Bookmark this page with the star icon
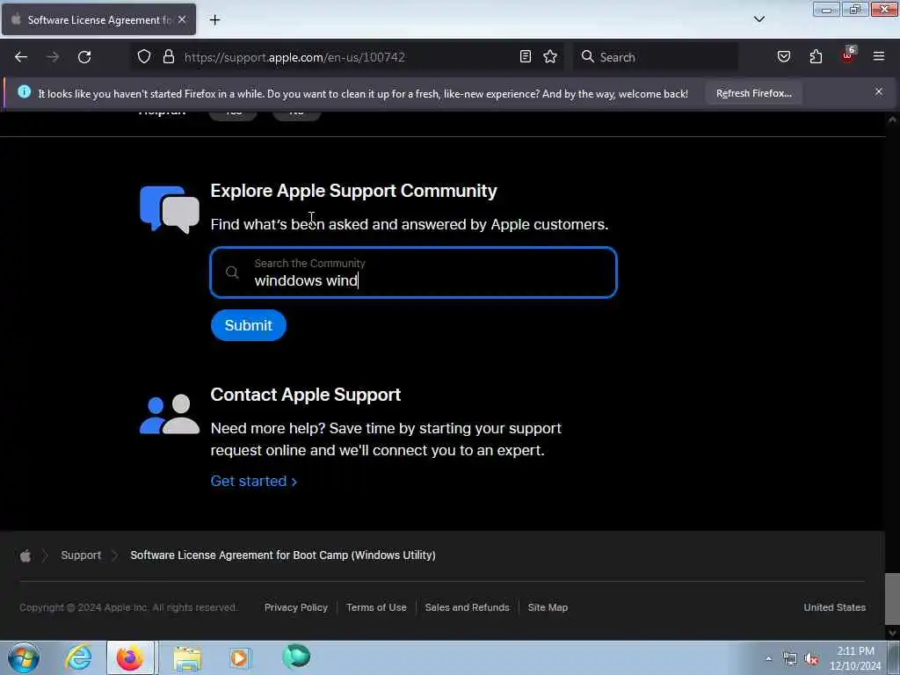 coord(550,56)
